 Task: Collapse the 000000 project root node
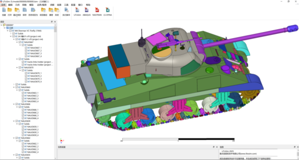point(2,25)
